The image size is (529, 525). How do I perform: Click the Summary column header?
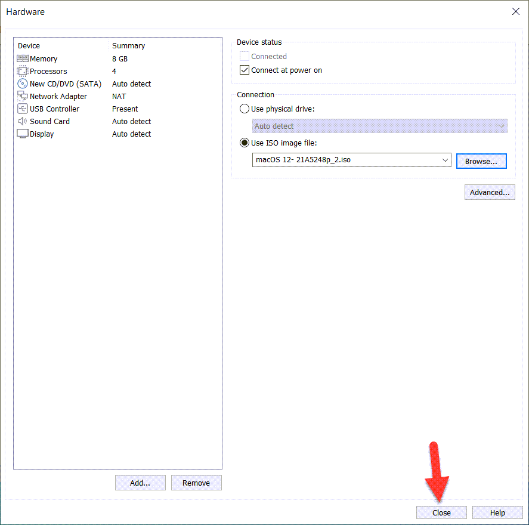[x=128, y=46]
